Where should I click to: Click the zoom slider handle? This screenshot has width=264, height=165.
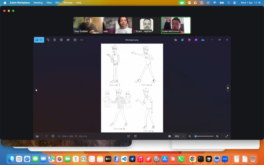click(x=196, y=136)
